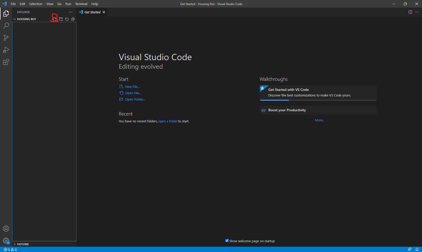Click the Open Folder... link
422x252 pixels.
pyautogui.click(x=135, y=99)
